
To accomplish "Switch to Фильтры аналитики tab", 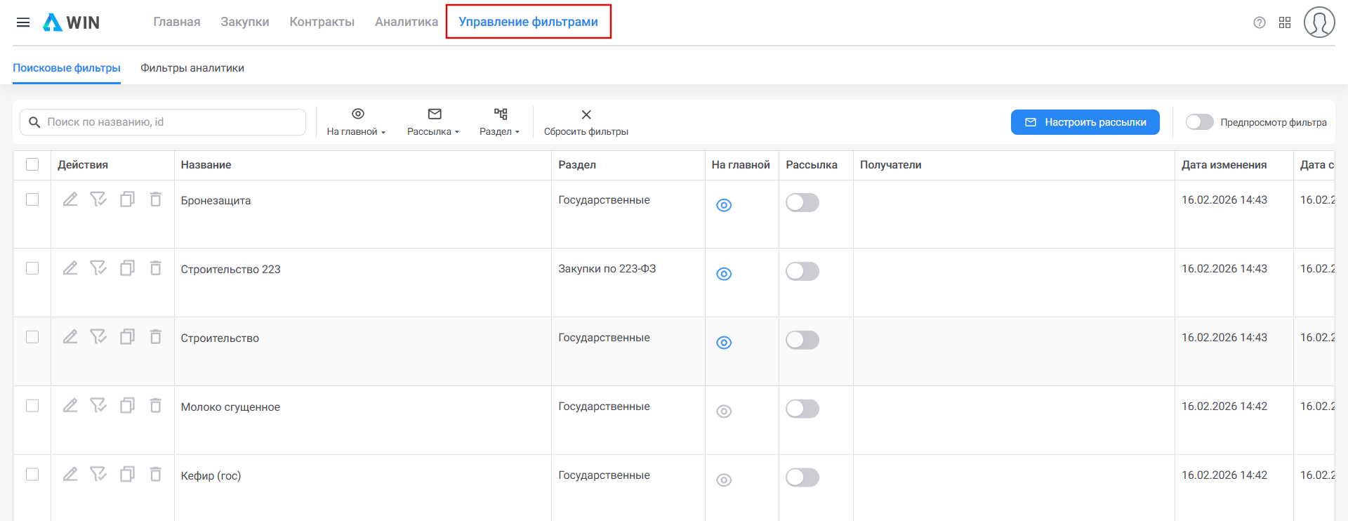I will 192,68.
